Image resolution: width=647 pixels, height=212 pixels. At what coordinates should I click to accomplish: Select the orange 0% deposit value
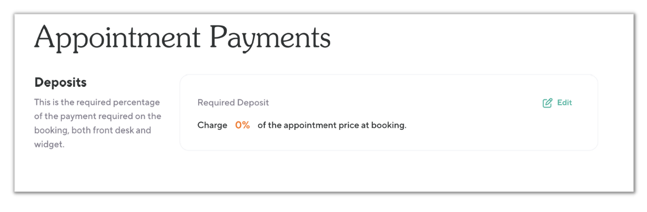coord(242,125)
